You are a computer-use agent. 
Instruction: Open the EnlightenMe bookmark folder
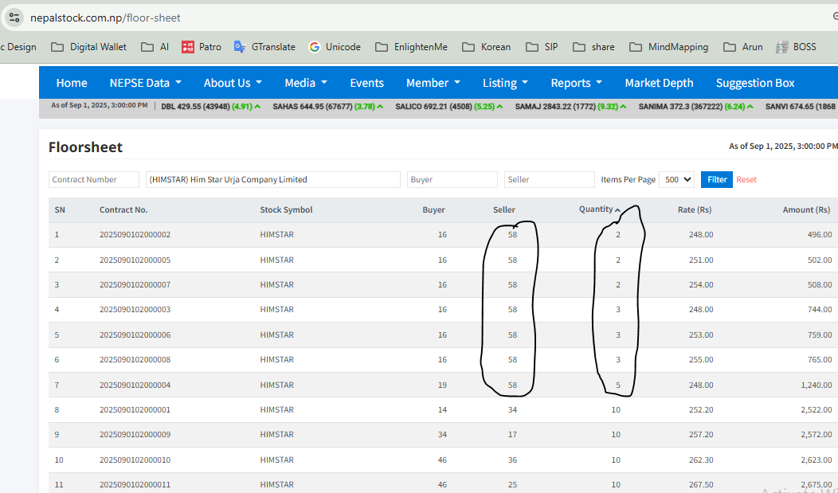click(412, 47)
